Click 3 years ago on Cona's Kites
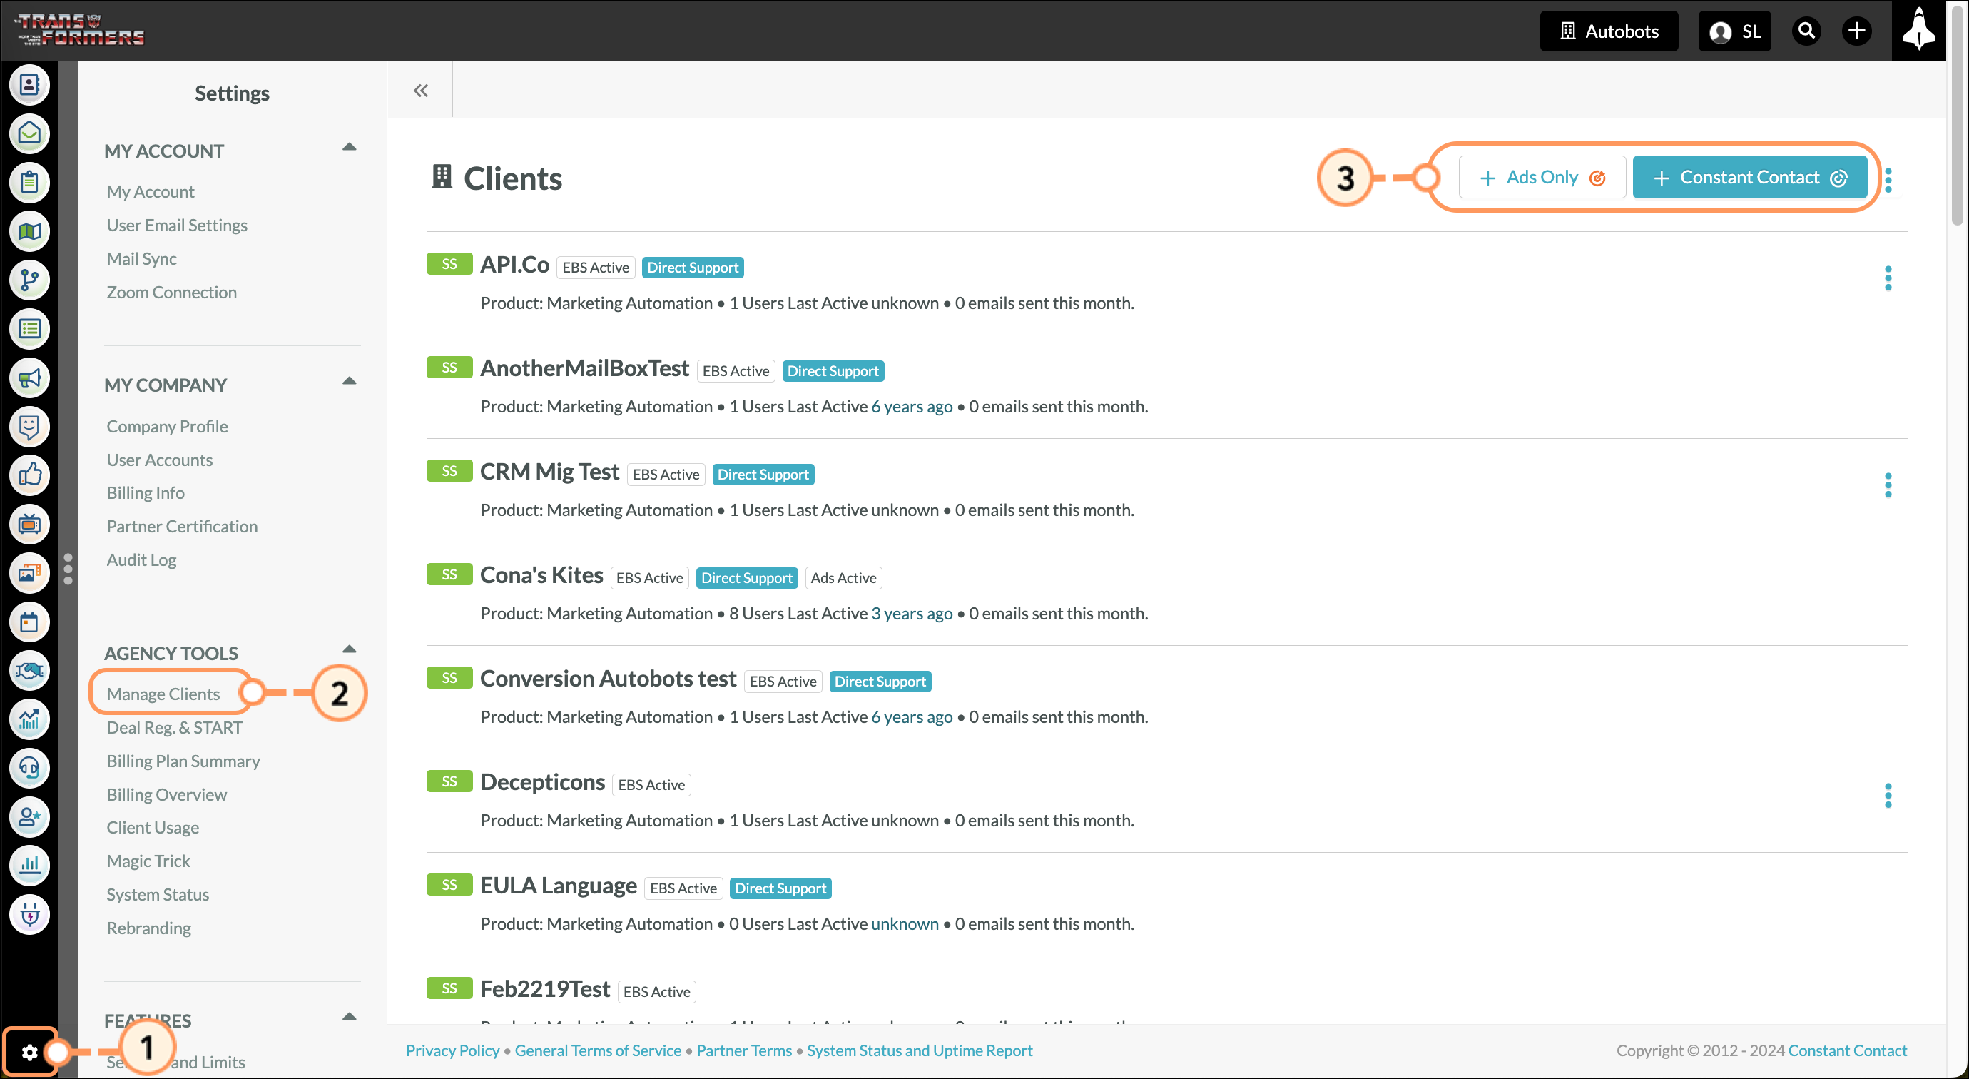1969x1079 pixels. (x=912, y=614)
